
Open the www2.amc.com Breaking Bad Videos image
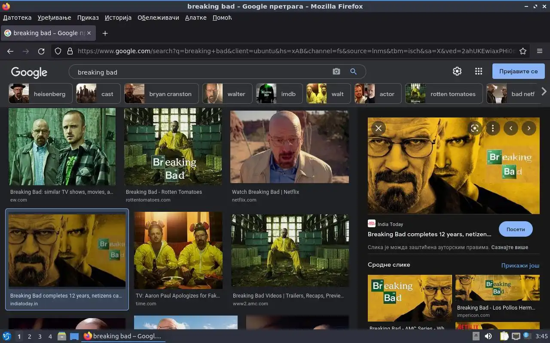click(290, 250)
